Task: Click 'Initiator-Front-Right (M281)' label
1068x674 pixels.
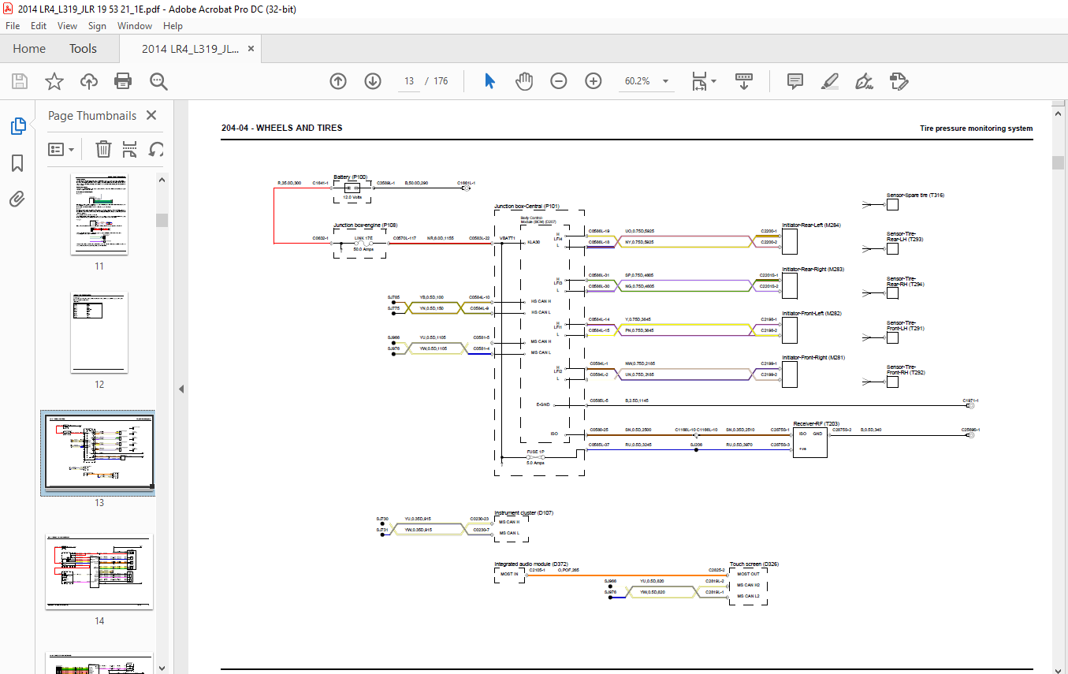Action: (813, 358)
